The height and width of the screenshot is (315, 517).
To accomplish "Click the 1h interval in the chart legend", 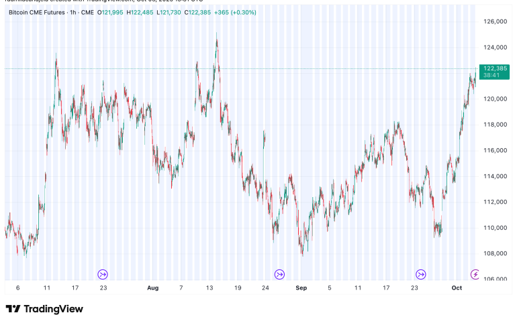I will click(73, 12).
